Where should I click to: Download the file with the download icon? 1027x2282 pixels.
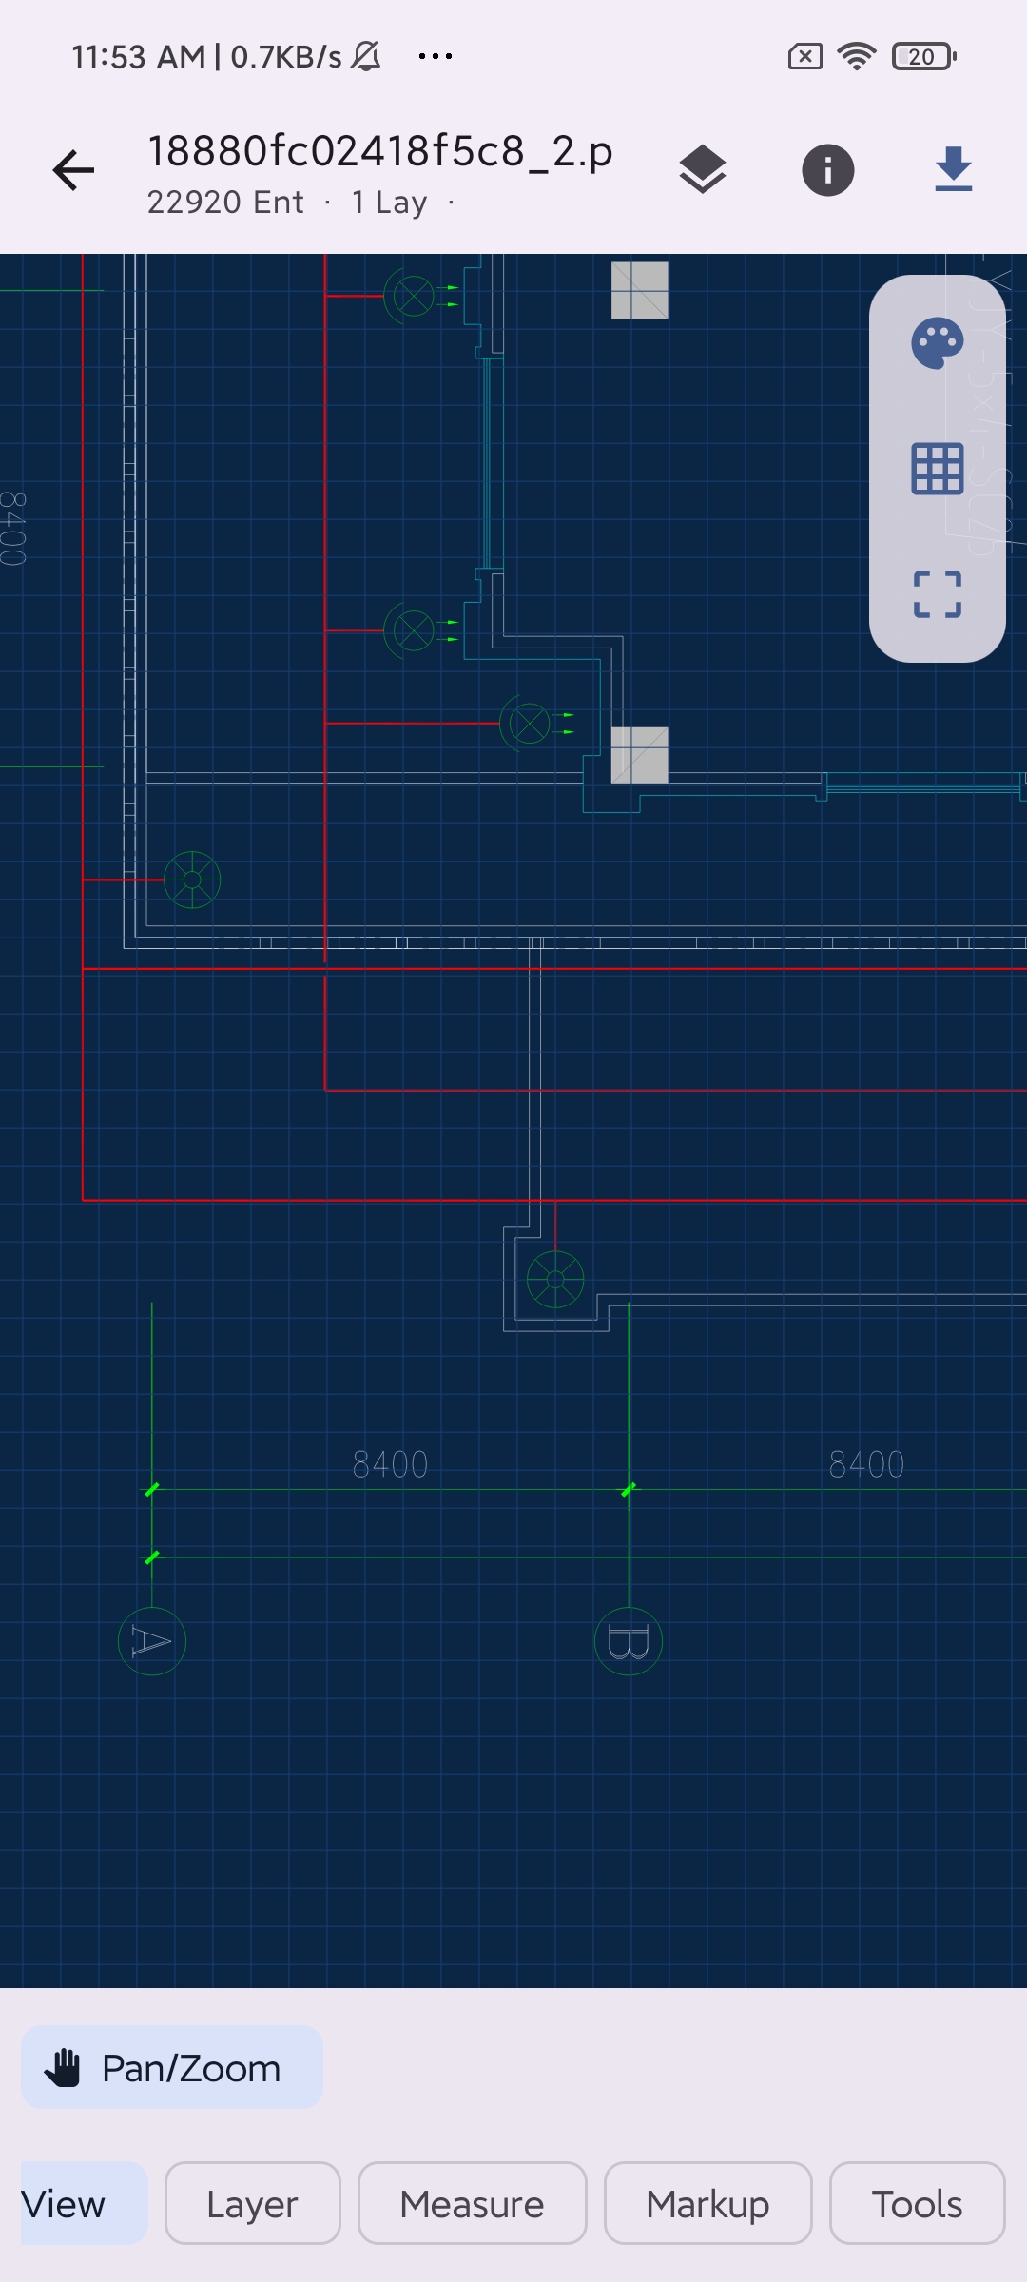(x=953, y=170)
